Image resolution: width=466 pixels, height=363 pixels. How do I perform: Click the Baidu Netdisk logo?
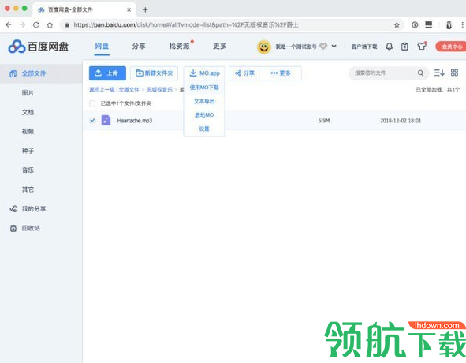pos(39,47)
